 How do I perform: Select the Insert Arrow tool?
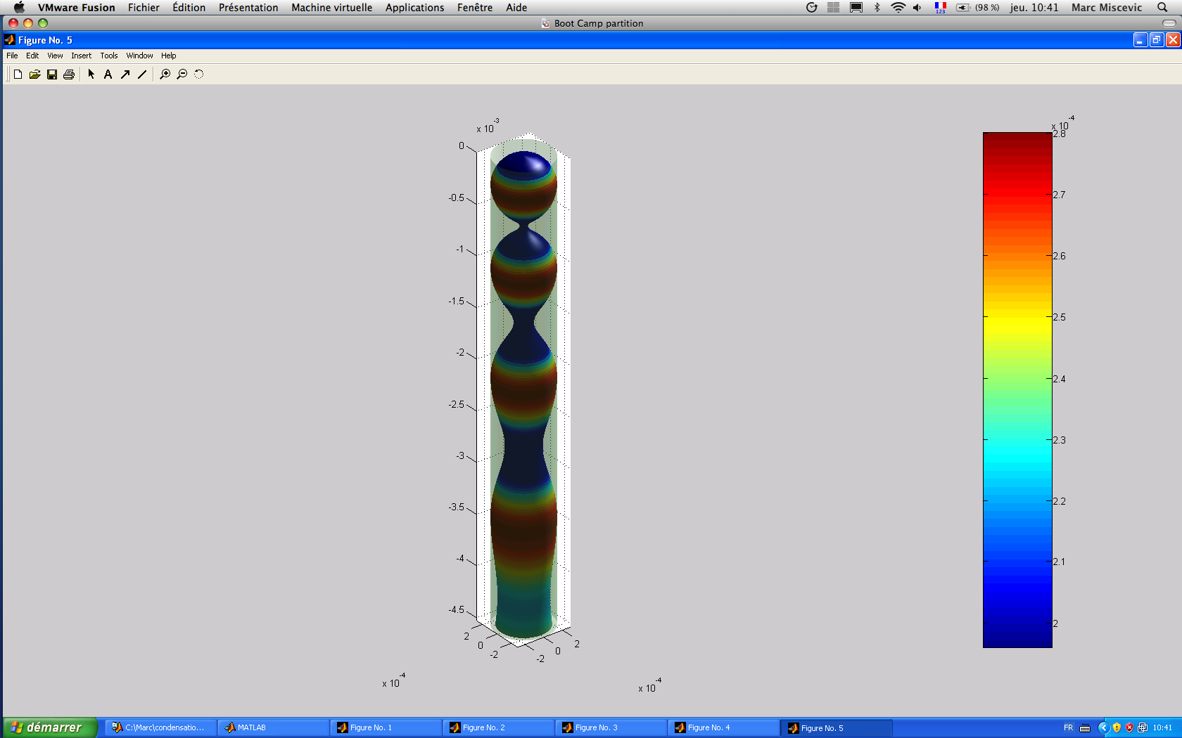[125, 75]
